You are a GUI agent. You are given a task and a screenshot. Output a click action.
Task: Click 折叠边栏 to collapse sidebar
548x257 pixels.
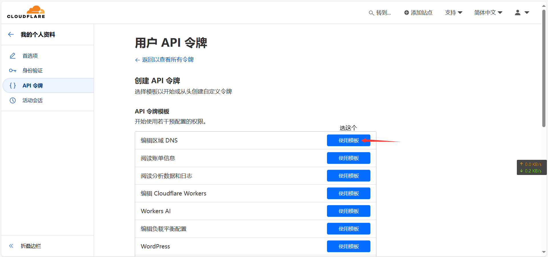pos(31,246)
